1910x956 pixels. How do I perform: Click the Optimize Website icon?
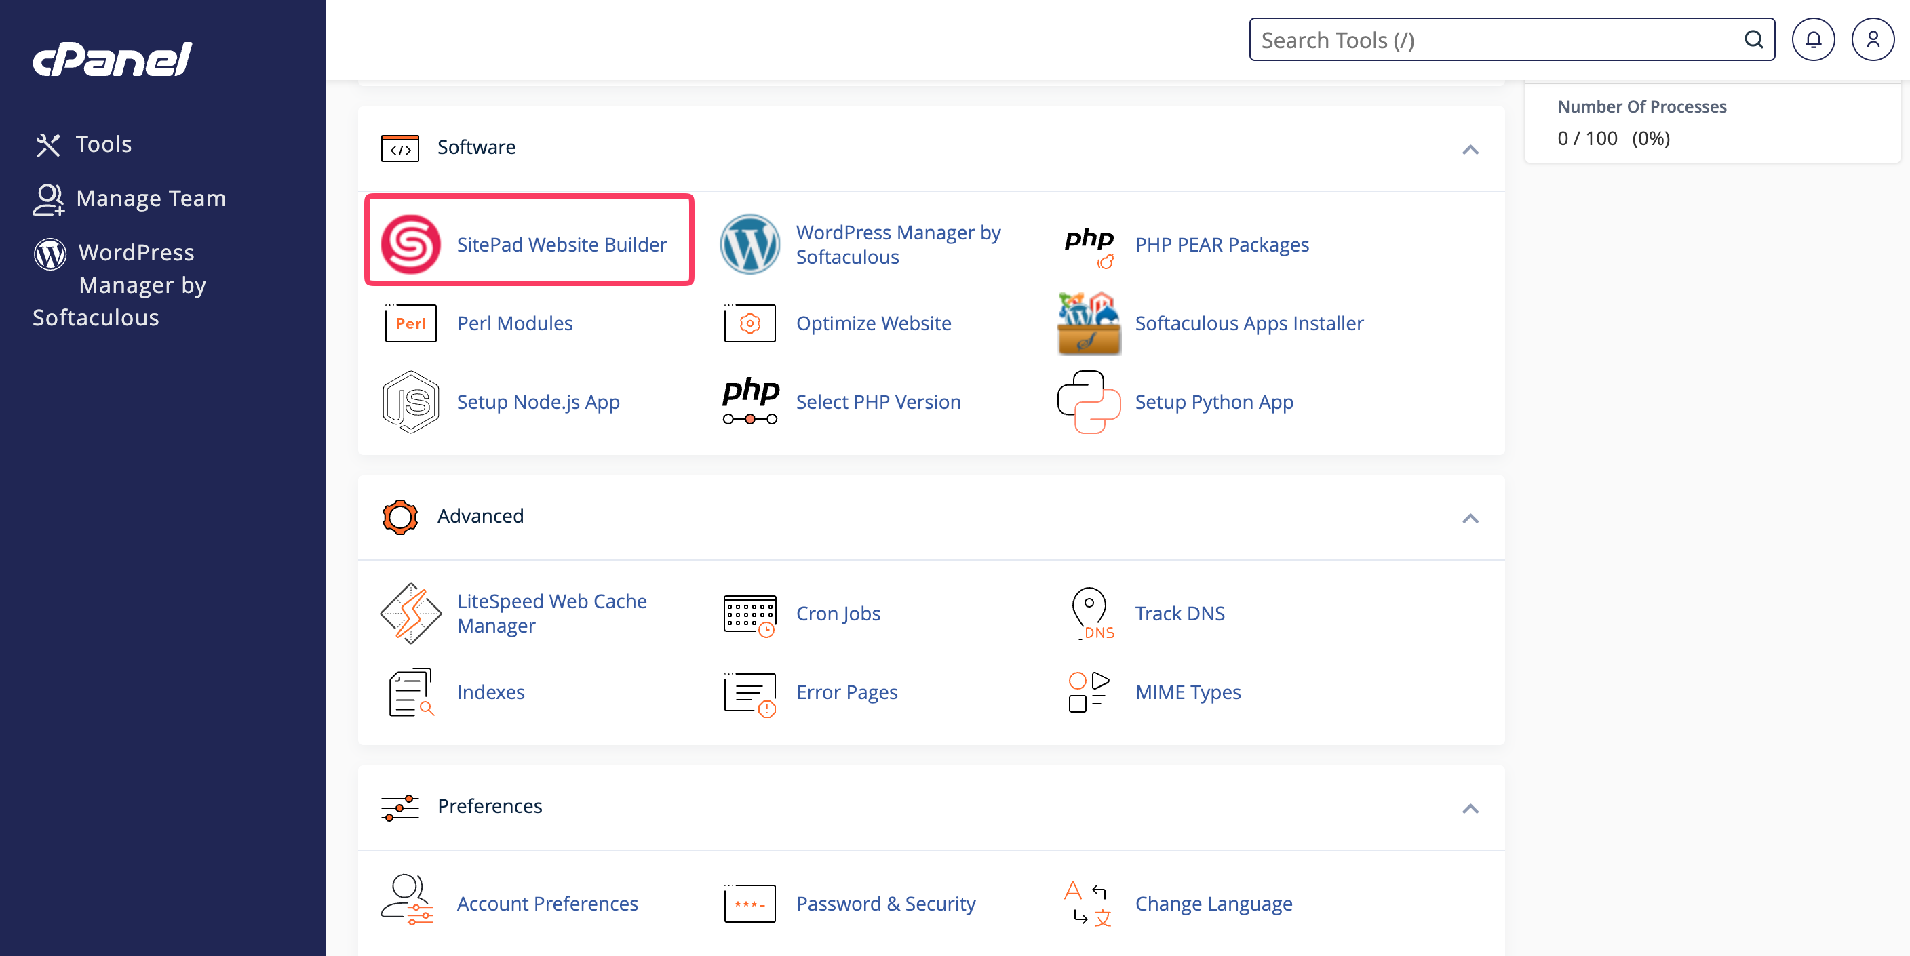tap(749, 323)
